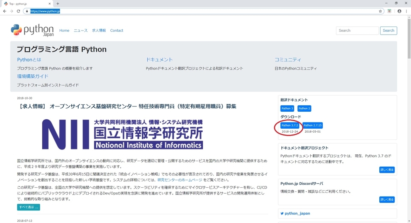The width and height of the screenshot is (411, 223).
Task: Click the Python Japan logo
Action: pyautogui.click(x=32, y=31)
